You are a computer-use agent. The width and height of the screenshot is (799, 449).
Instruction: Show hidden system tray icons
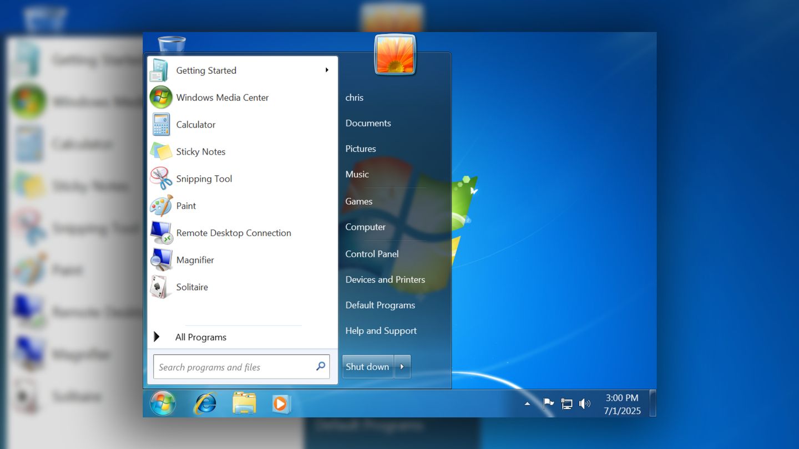click(527, 404)
